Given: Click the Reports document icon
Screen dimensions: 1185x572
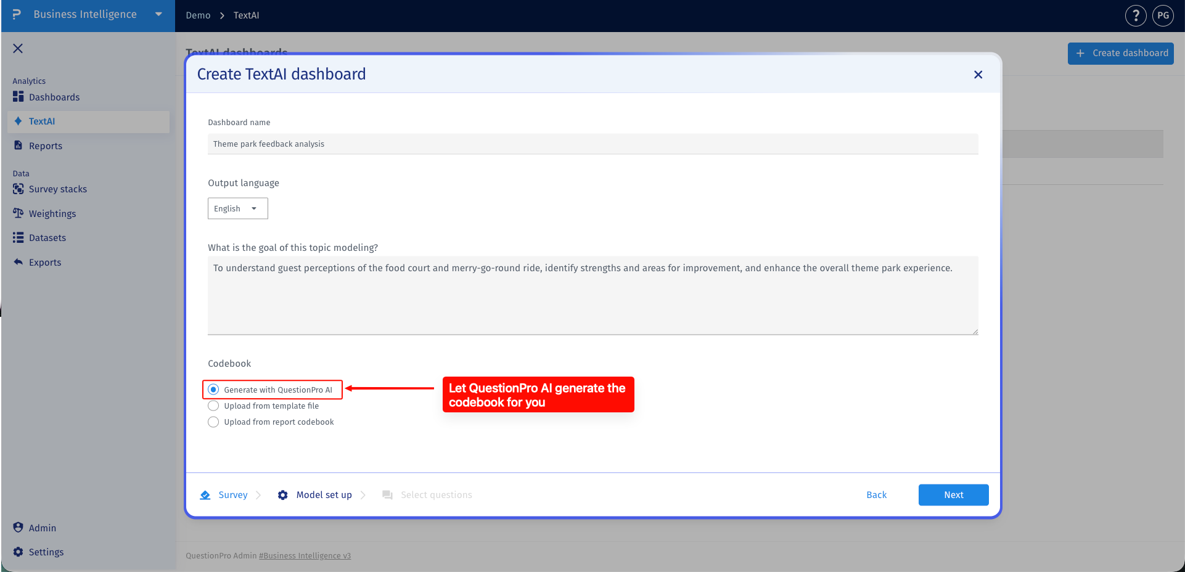Looking at the screenshot, I should (x=18, y=145).
